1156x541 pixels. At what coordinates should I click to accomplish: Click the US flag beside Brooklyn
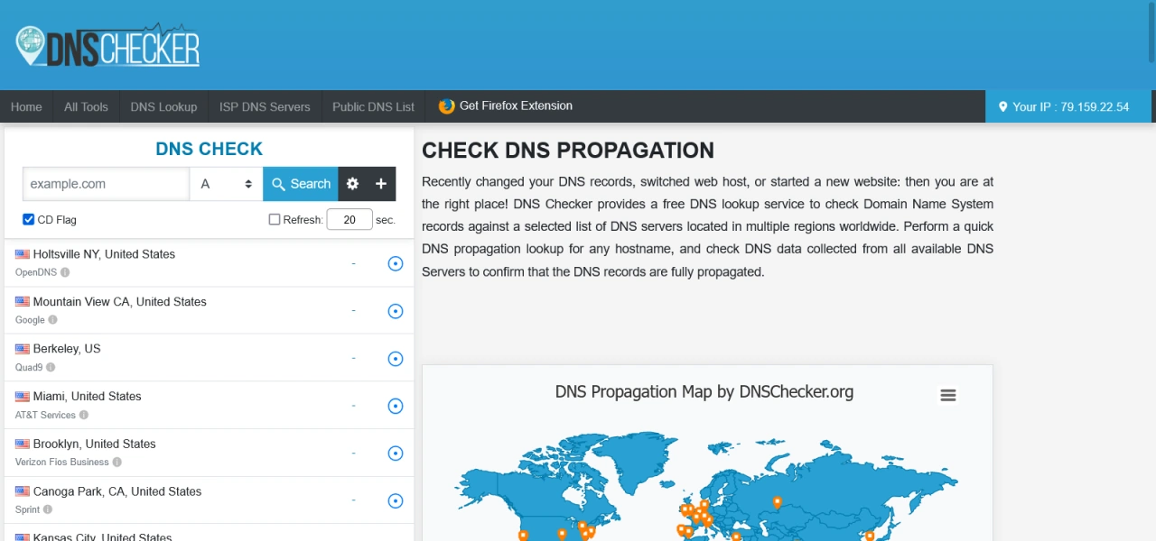click(23, 445)
